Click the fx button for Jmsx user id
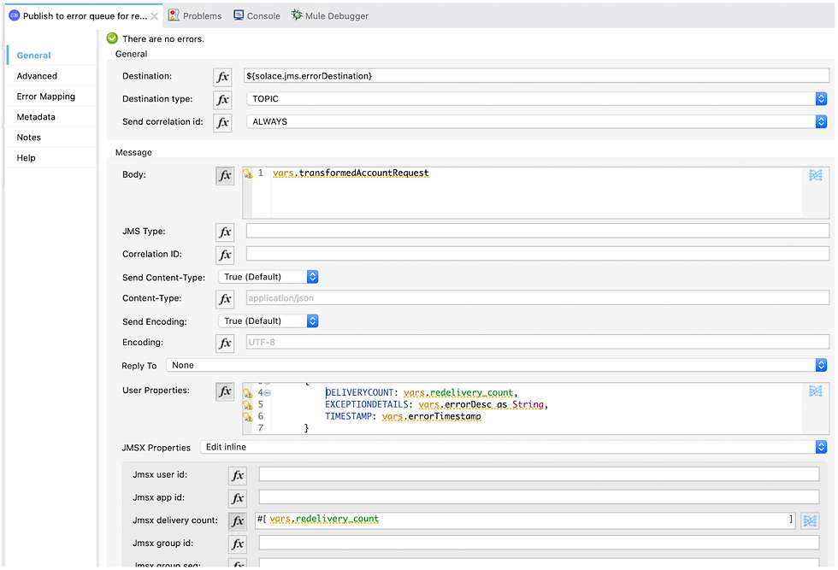 [x=238, y=475]
